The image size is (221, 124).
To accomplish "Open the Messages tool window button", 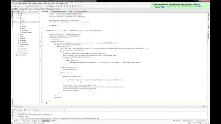I will 37,121.
